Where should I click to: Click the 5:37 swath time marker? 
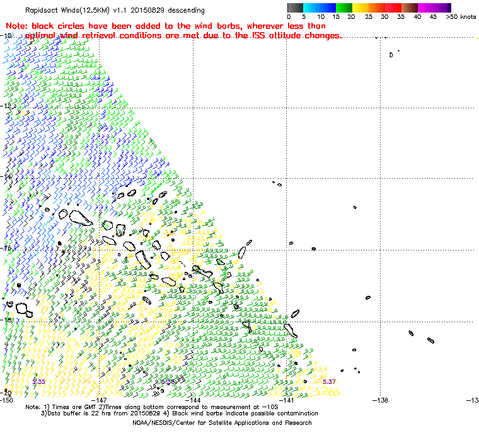[x=329, y=381]
